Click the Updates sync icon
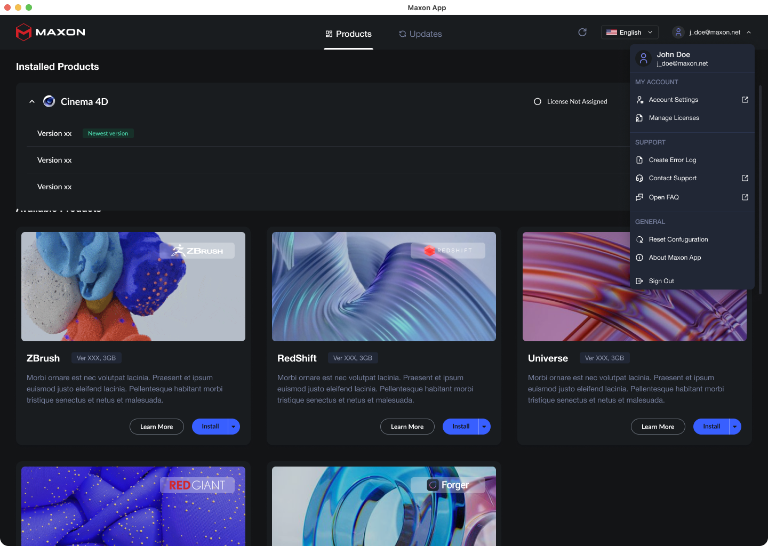768x546 pixels. click(403, 34)
